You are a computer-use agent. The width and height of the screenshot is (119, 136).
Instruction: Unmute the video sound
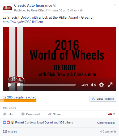(93, 85)
